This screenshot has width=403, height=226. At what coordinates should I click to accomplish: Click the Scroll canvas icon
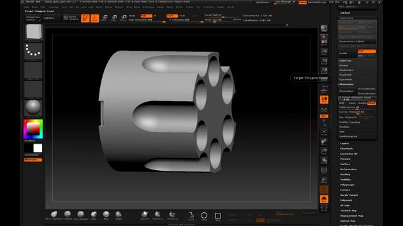[x=324, y=43]
